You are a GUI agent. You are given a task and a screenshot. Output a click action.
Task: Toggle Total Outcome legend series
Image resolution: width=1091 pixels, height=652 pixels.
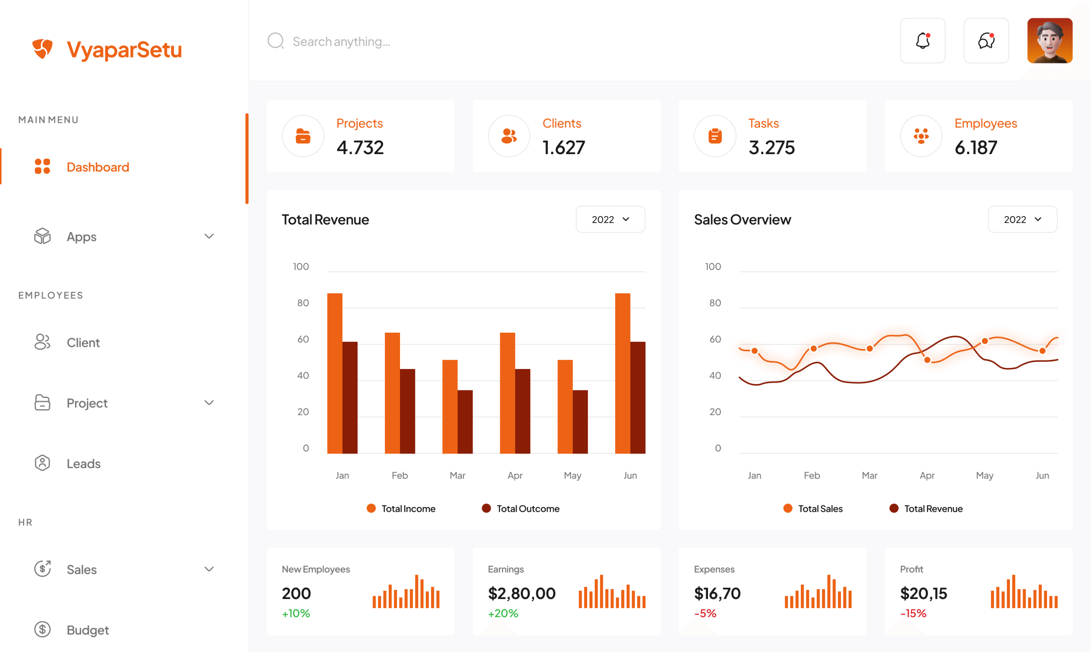pyautogui.click(x=521, y=508)
